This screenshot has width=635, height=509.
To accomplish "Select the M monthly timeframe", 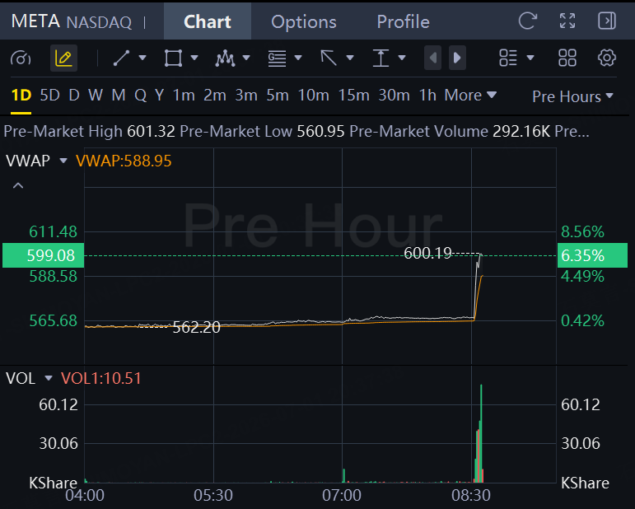I will tap(119, 96).
